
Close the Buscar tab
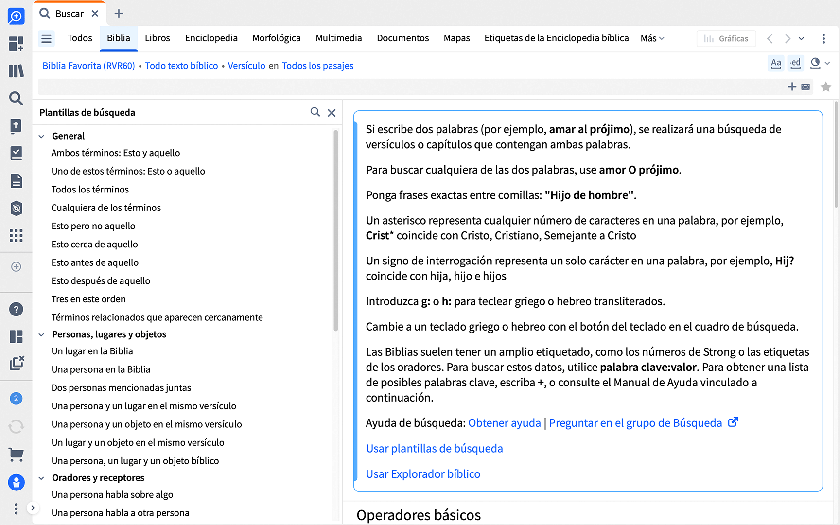coord(95,14)
